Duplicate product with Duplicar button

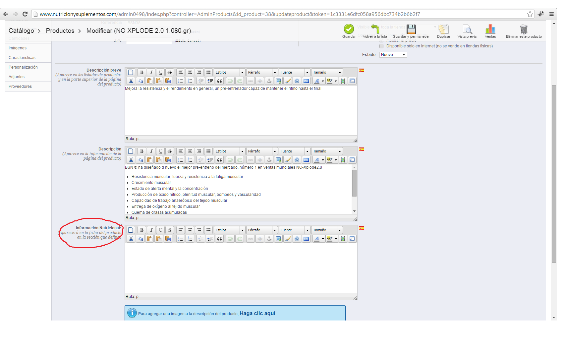coord(443,31)
